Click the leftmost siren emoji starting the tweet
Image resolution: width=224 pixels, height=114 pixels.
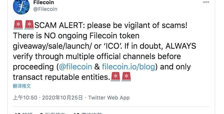pos(18,25)
